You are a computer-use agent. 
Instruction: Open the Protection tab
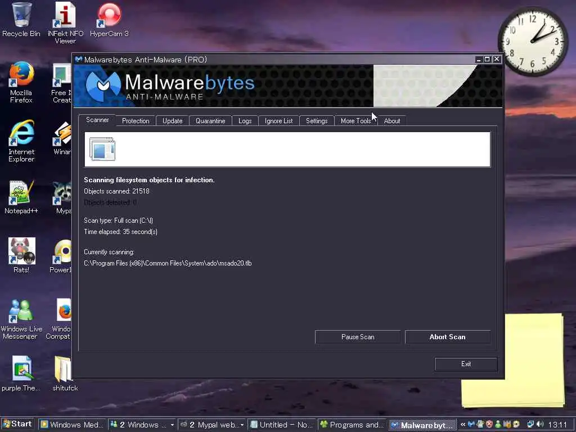click(x=136, y=121)
